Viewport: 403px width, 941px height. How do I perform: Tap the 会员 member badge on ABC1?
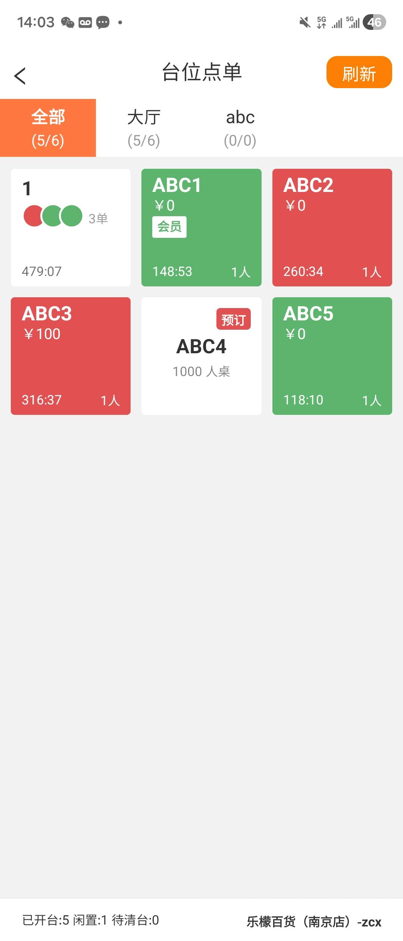click(x=169, y=227)
